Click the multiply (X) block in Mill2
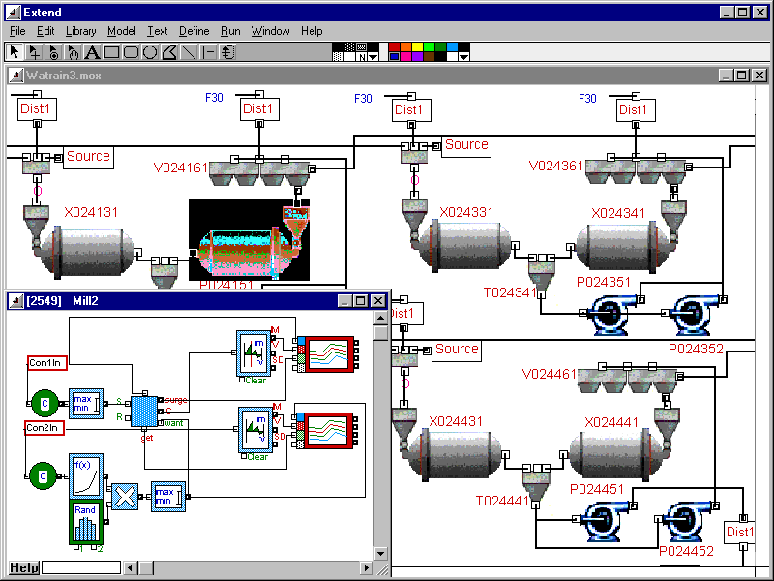Viewport: 774px width, 581px height. click(125, 497)
